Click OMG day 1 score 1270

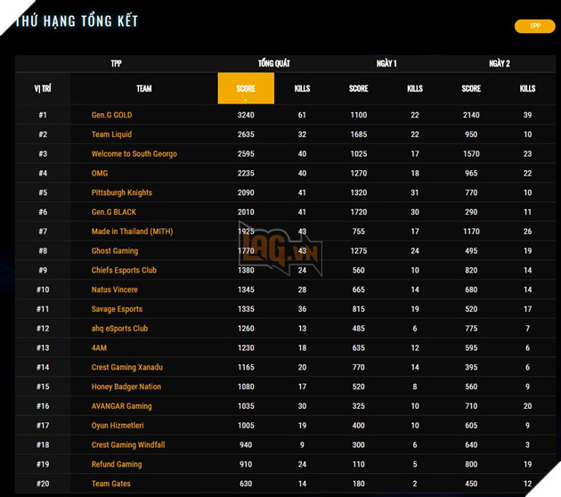pos(359,173)
